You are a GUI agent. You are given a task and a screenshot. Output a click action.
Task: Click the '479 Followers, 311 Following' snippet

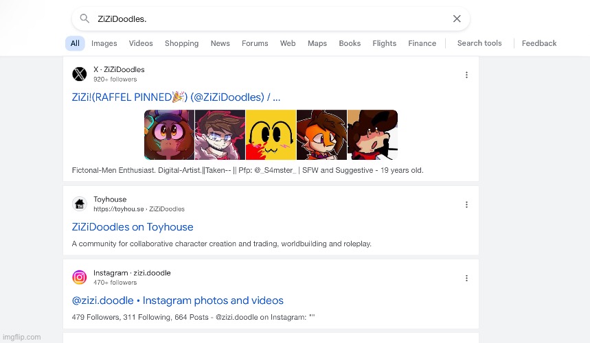194,317
